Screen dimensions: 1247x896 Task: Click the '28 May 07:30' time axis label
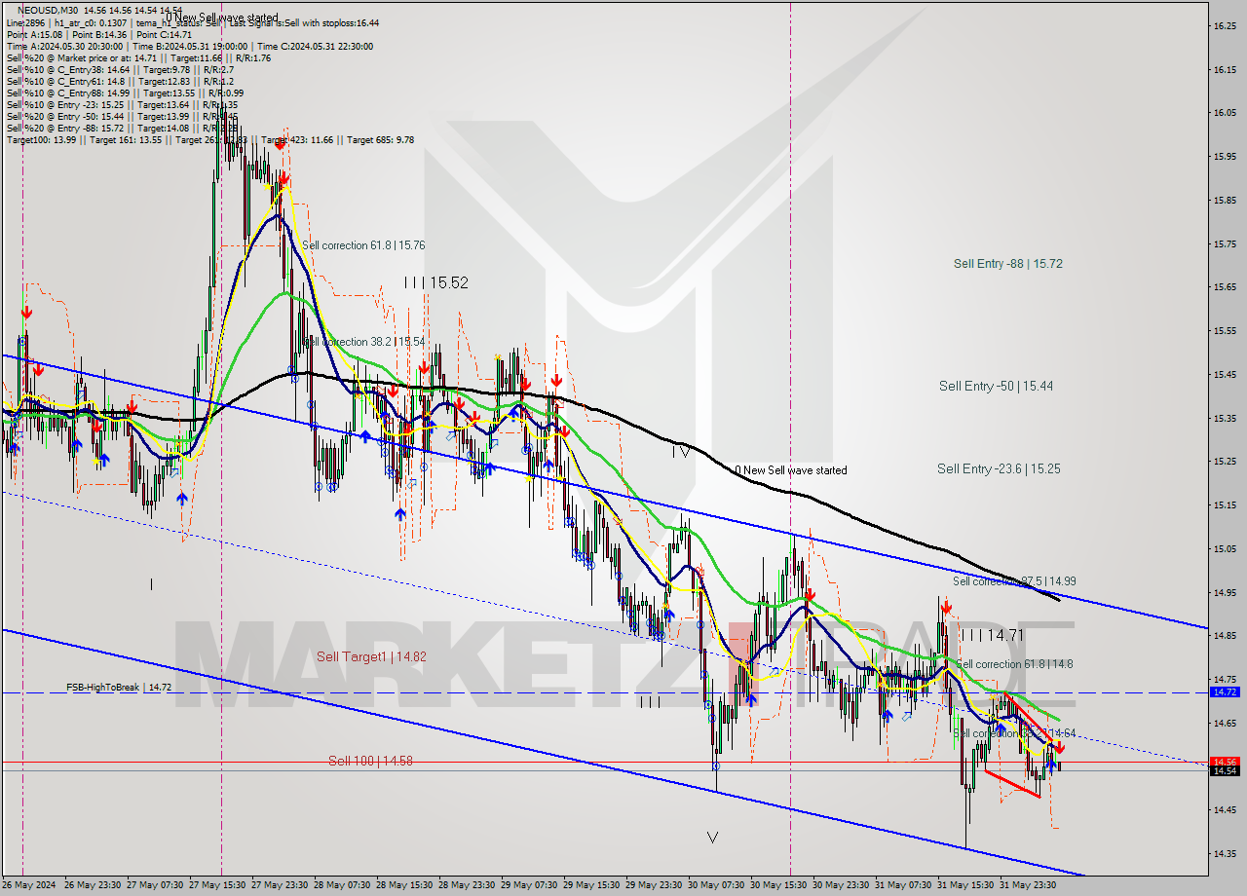click(x=343, y=885)
